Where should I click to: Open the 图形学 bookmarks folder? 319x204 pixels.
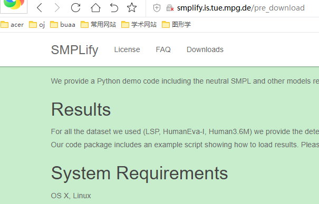177,25
